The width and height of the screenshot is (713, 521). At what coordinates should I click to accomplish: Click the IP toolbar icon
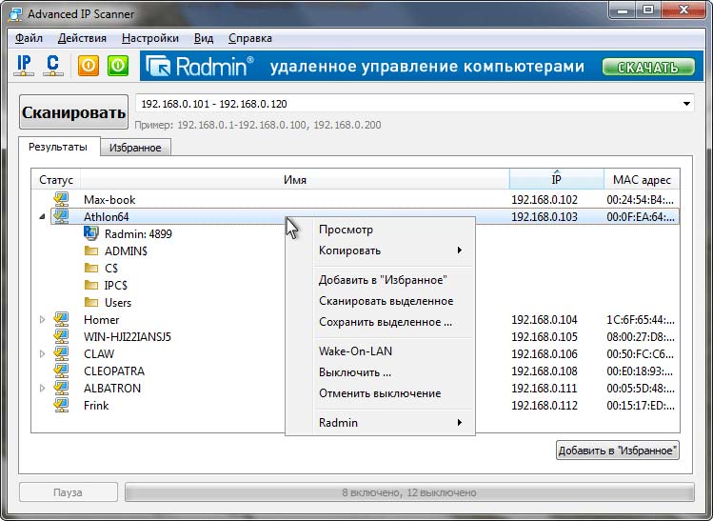(24, 66)
